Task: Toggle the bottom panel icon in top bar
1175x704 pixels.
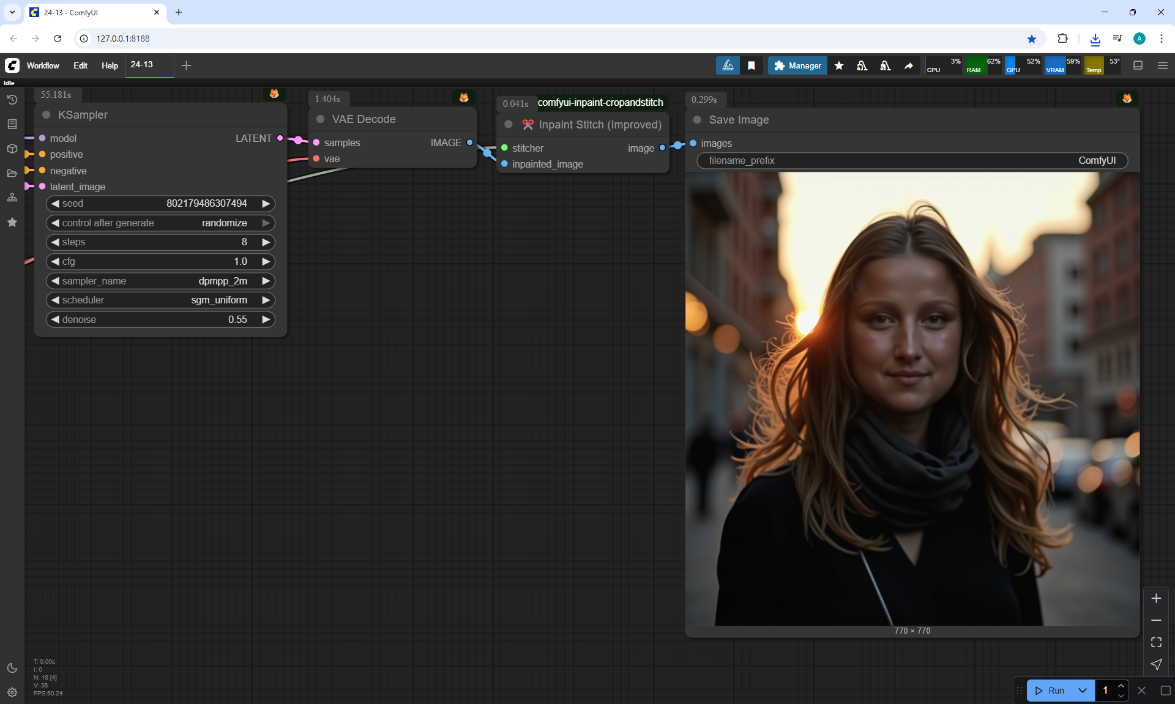Action: pos(1138,65)
